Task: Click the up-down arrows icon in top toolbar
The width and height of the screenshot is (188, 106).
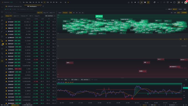Action: (x=132, y=2)
